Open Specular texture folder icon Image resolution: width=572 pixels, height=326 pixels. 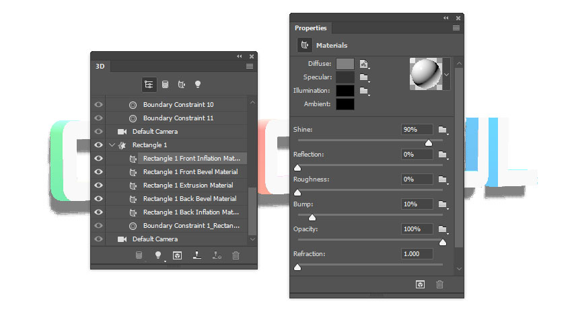tap(364, 77)
